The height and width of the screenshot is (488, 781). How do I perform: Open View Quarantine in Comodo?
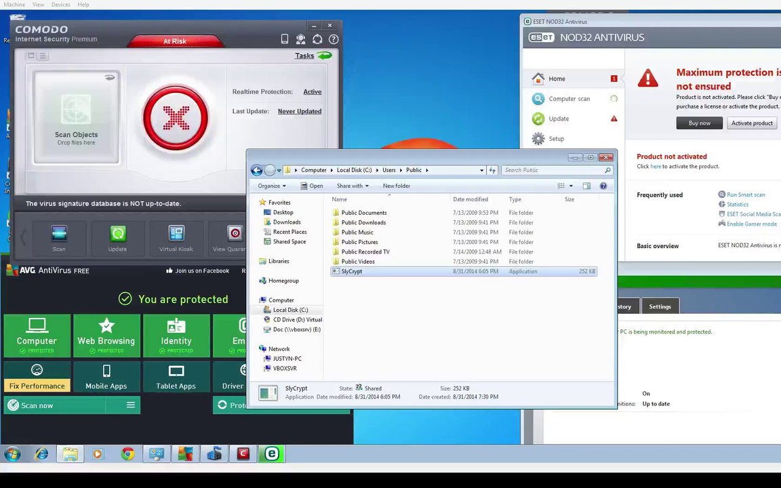[228, 238]
